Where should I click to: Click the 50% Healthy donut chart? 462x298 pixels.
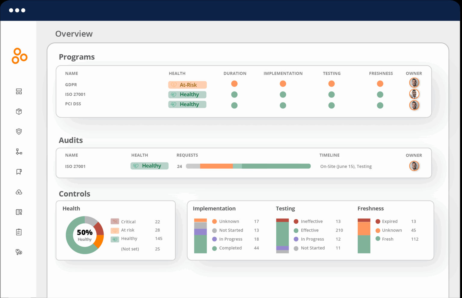click(x=85, y=235)
